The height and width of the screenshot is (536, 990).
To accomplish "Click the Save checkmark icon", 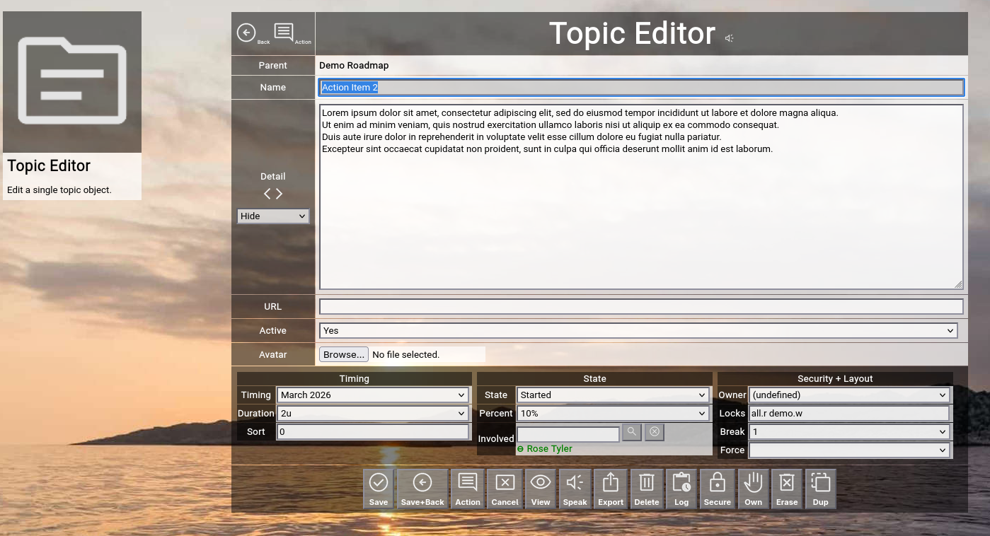I will coord(379,489).
